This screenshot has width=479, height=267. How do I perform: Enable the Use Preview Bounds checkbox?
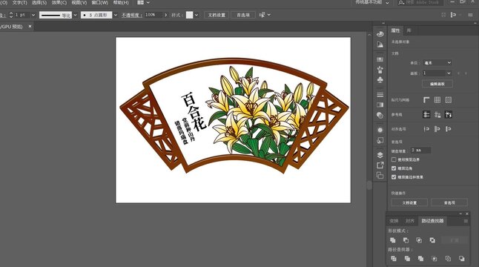pos(394,159)
